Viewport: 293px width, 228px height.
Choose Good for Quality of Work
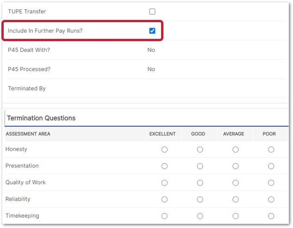[200, 183]
